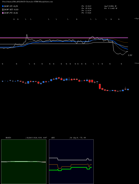
Task: Click the 'Pre V: 1.432 M' volume text
Action: (111, 8)
